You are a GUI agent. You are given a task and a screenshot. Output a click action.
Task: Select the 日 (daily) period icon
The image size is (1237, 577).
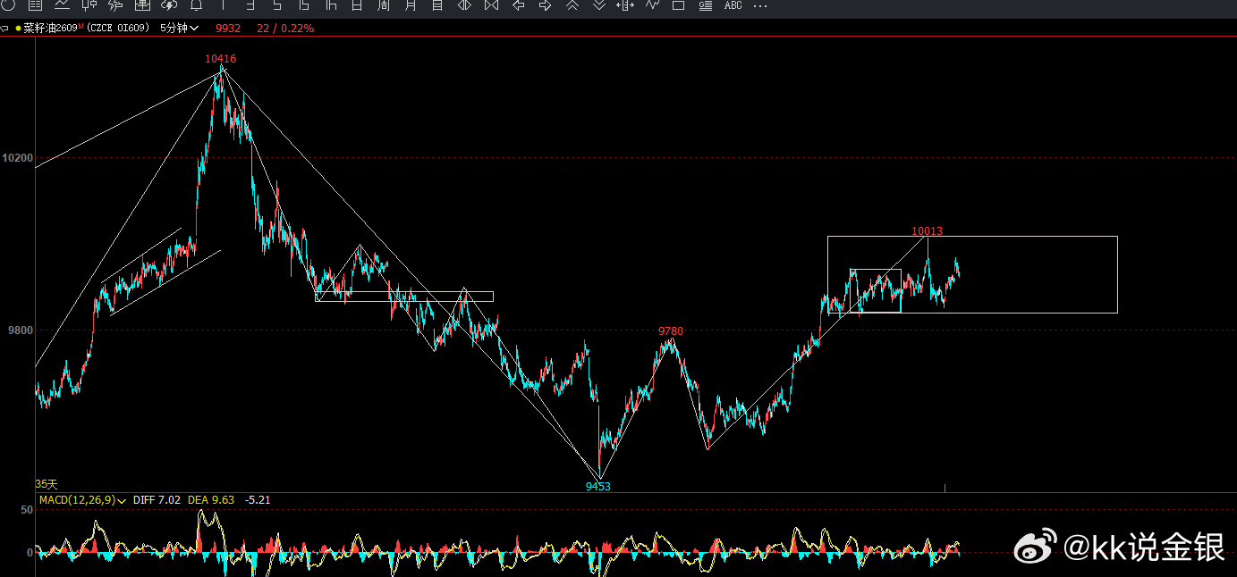pyautogui.click(x=357, y=5)
